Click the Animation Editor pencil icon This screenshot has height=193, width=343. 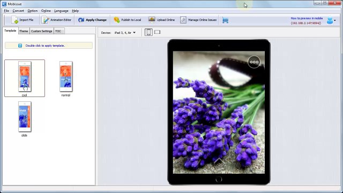(45, 20)
